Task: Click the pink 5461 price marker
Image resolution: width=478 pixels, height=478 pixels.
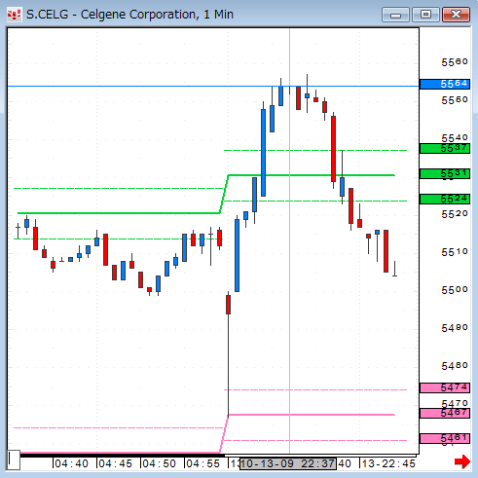Action: pos(445,438)
